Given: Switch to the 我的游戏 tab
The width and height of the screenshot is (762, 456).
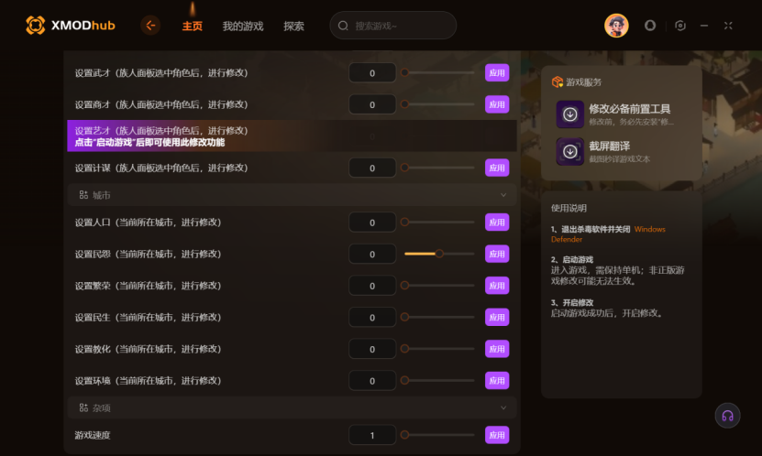Looking at the screenshot, I should click(242, 26).
